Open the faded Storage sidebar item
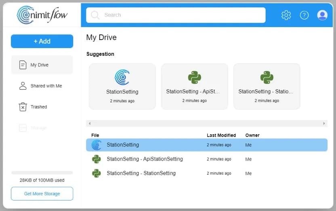Screen dimensions: 336x211 click(42, 128)
